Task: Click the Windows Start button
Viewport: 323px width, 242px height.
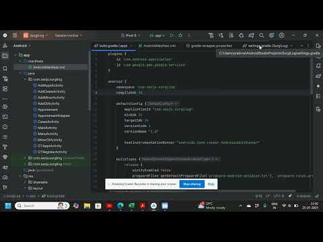Action: [8, 206]
